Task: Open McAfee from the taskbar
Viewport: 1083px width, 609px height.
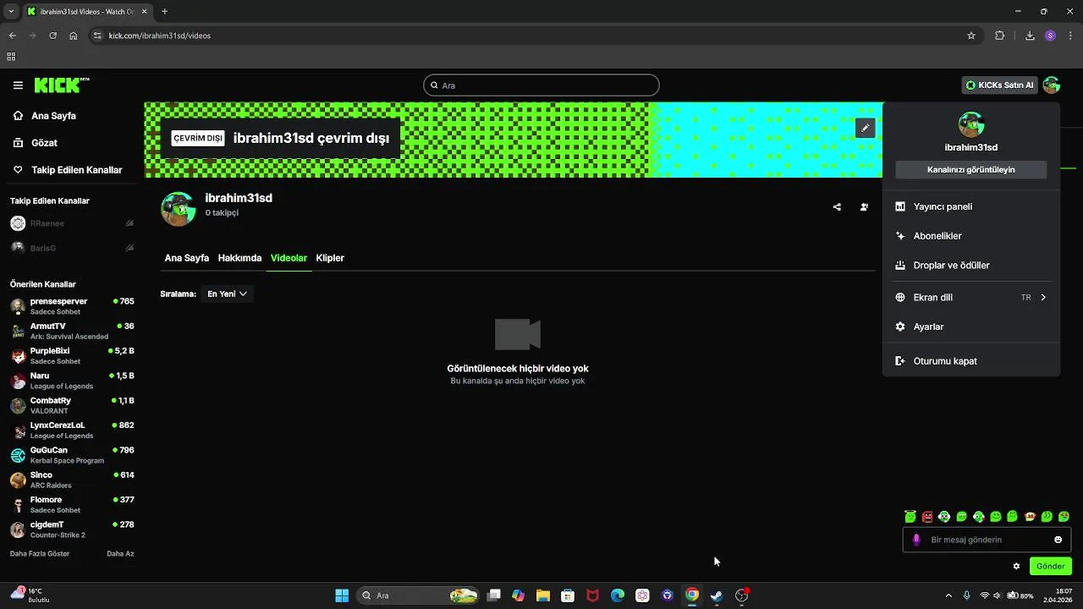Action: click(593, 595)
